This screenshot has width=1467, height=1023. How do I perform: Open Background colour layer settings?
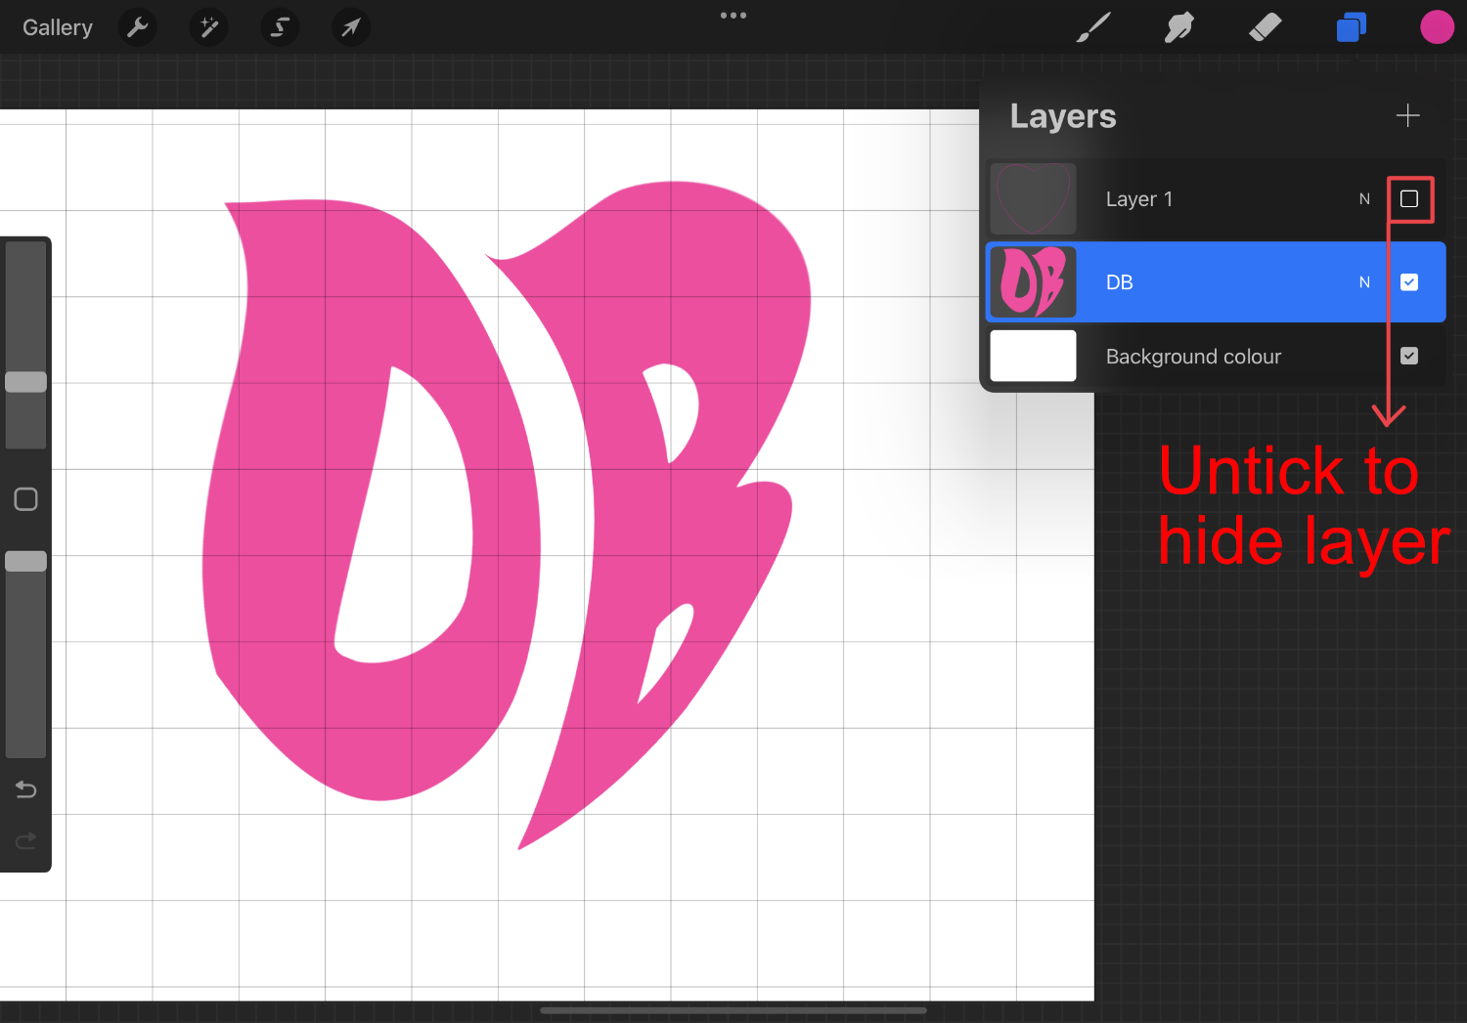[1193, 356]
